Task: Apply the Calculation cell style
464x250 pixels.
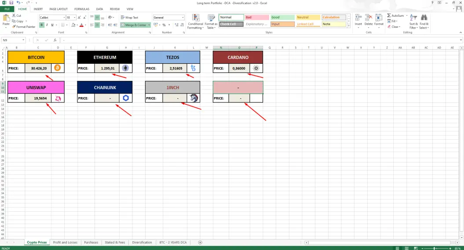Action: [334, 18]
